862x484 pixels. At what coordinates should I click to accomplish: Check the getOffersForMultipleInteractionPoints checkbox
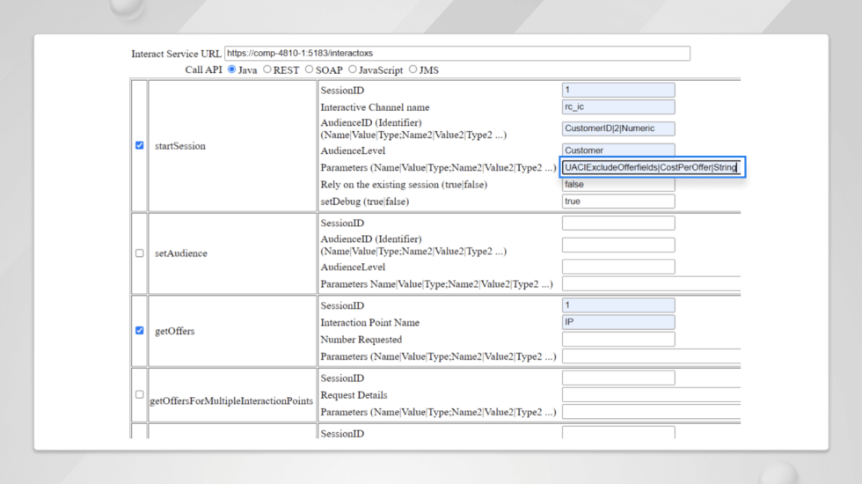pyautogui.click(x=140, y=394)
